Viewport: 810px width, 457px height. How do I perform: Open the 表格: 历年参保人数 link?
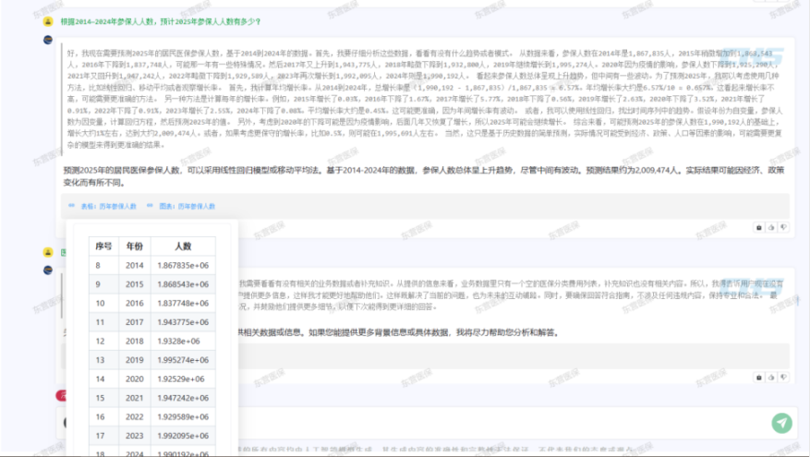(103, 207)
